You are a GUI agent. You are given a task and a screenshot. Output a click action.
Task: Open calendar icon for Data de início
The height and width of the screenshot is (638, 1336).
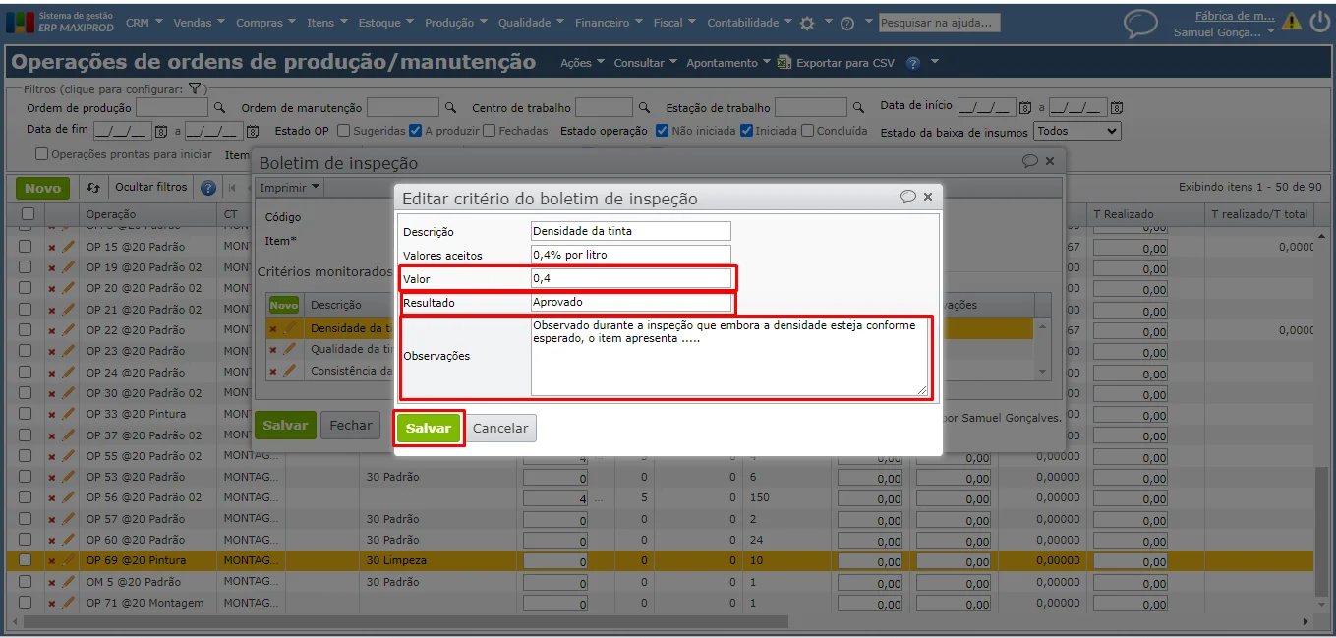coord(1025,106)
